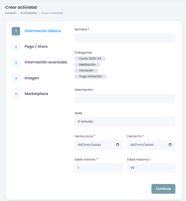186x201 pixels.
Task: Click step number 1 badge
Action: 16,31
